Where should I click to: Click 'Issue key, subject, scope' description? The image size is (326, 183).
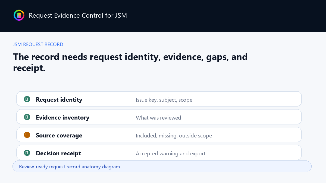(x=164, y=100)
